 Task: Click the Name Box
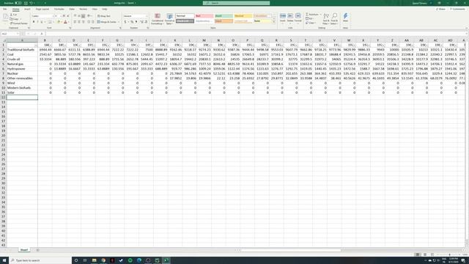[x=10, y=34]
